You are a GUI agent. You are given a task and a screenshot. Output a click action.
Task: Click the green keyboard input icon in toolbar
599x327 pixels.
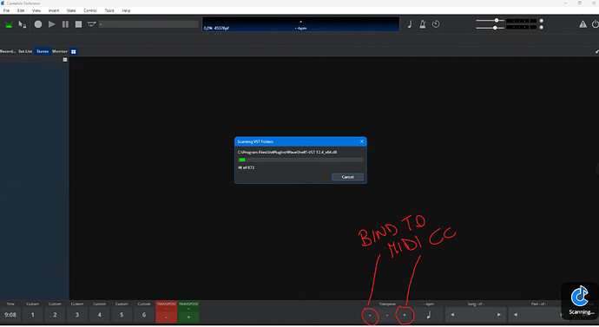(9, 24)
